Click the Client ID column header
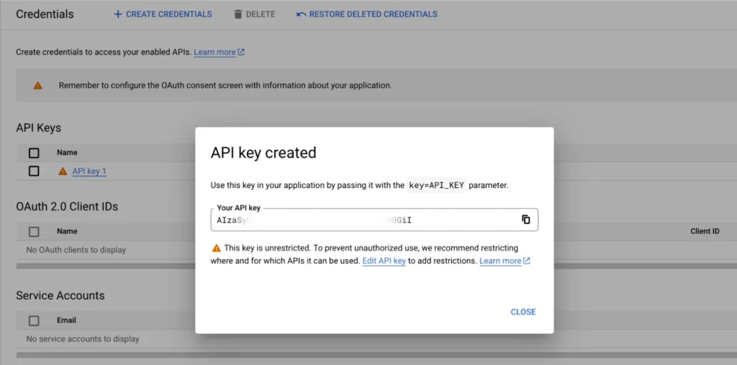 [705, 232]
